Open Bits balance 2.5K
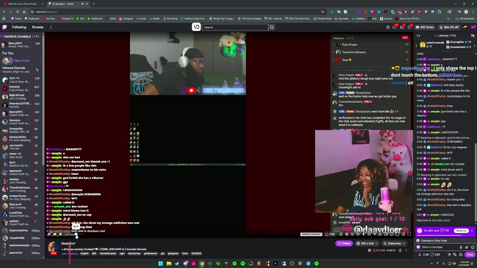 [x=424, y=255]
